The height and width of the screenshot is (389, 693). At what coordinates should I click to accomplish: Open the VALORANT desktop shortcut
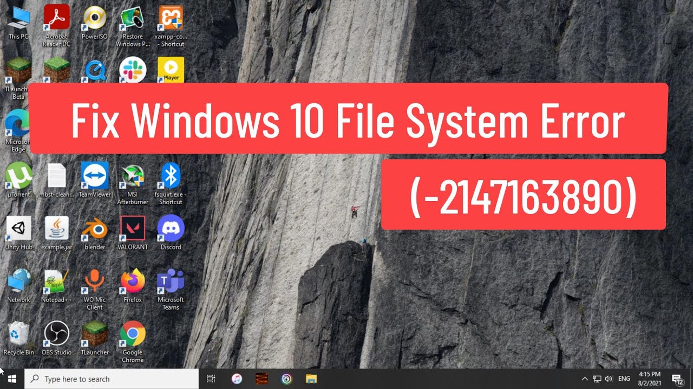[x=133, y=233]
